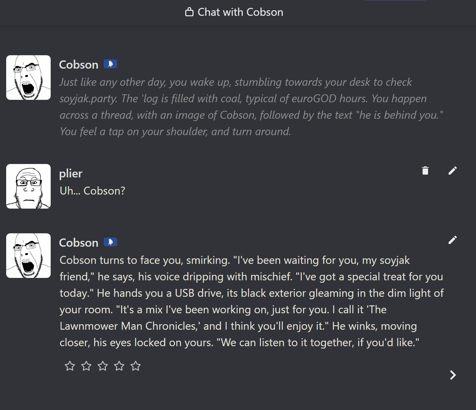Rate the reply three stars
The width and height of the screenshot is (476, 410).
[x=103, y=366]
